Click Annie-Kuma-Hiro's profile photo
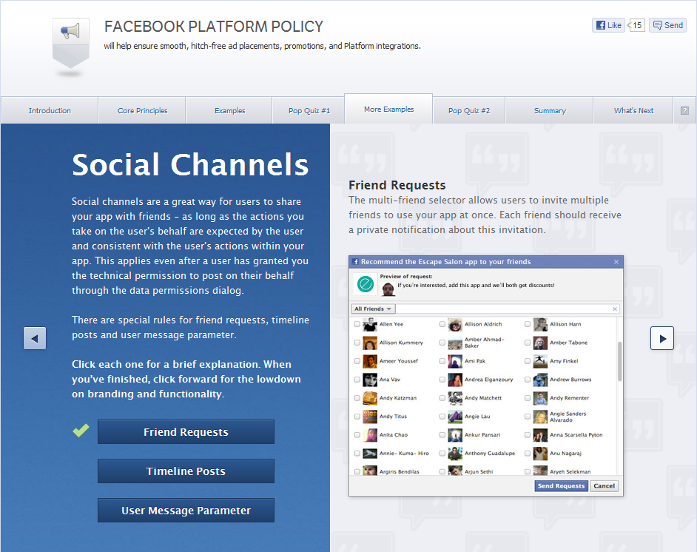 [x=370, y=454]
